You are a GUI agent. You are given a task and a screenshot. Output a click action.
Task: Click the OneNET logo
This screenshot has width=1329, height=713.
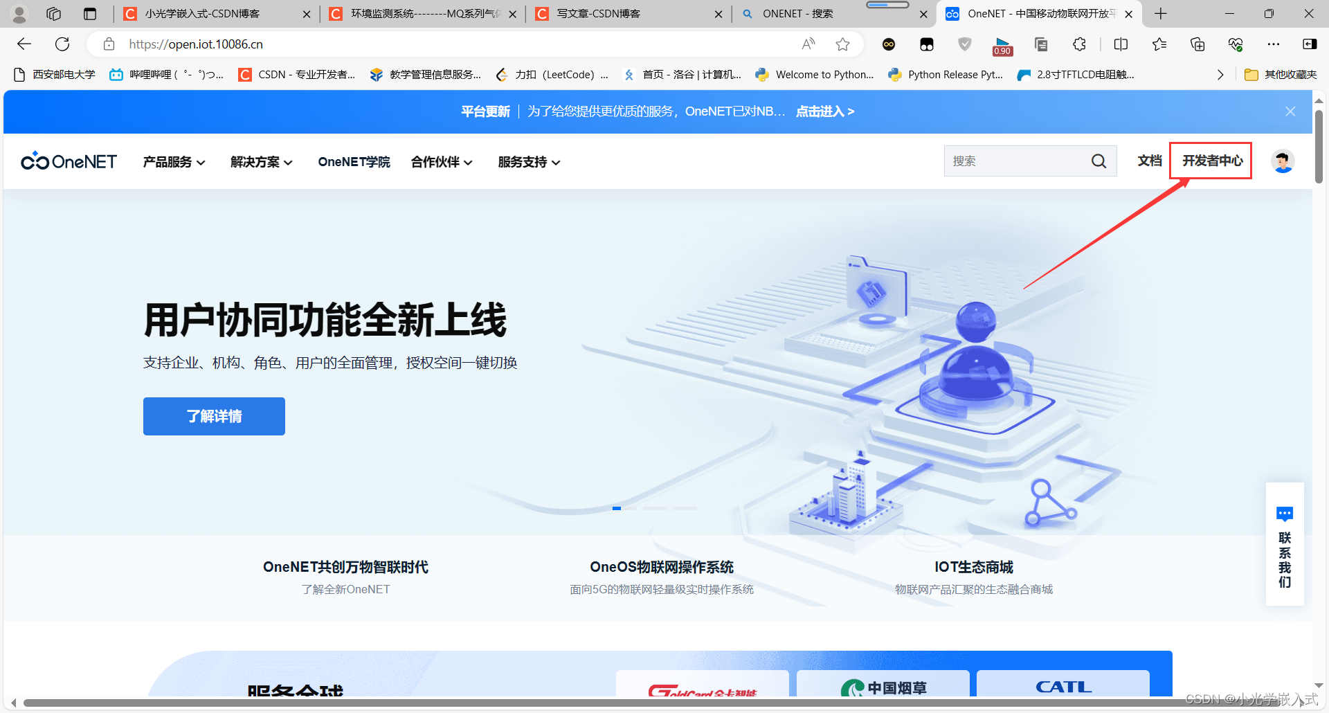[x=69, y=161]
